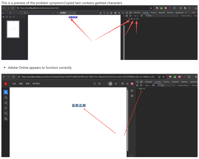Screen dimensions: 199x159
Task: Show attachments in pdf.js sidebar
Action: point(10,17)
